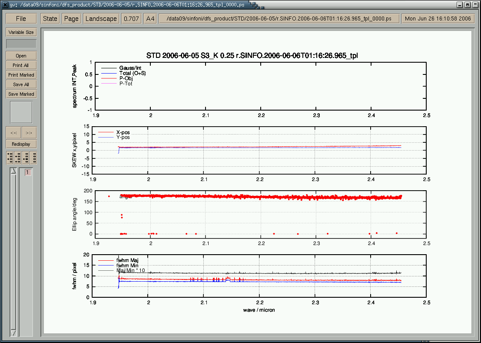Open the A4 paper size dropdown
This screenshot has height=343, width=481.
150,19
